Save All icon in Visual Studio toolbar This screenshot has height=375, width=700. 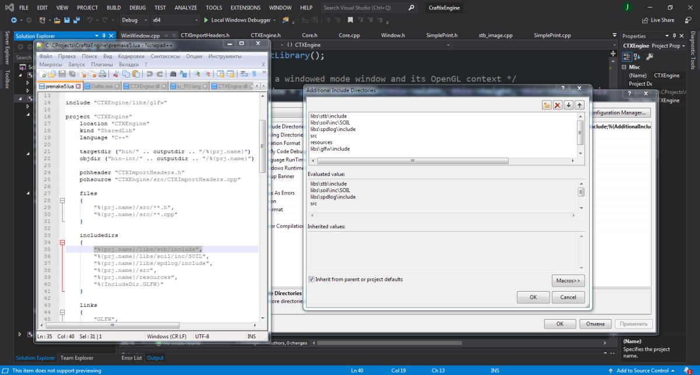point(76,20)
